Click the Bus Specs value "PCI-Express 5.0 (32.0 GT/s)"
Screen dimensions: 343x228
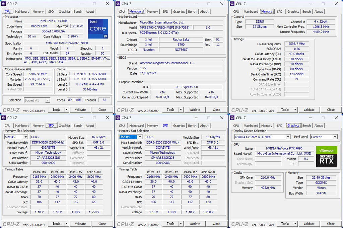click(181, 33)
